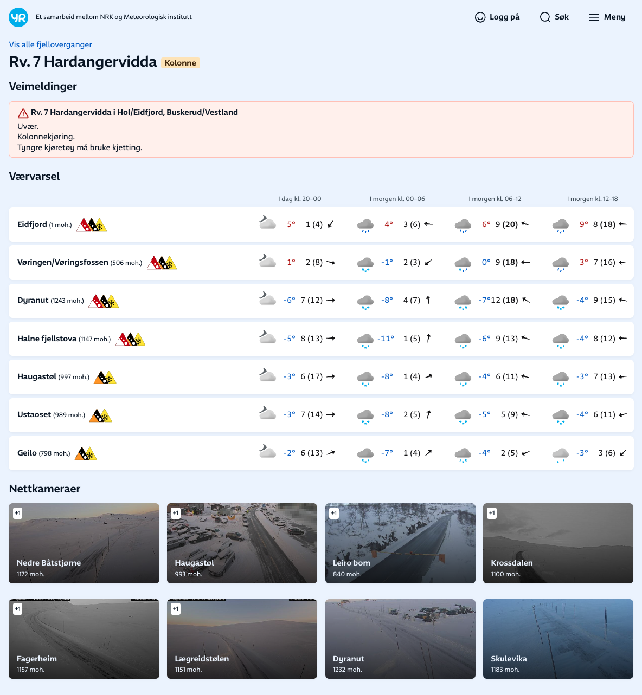Click the +1 badge on Krossdalen webcam

point(492,513)
